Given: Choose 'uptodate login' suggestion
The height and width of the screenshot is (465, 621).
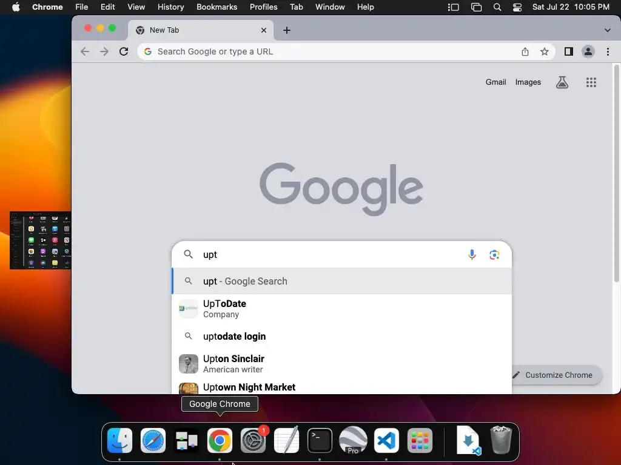Looking at the screenshot, I should click(x=342, y=337).
